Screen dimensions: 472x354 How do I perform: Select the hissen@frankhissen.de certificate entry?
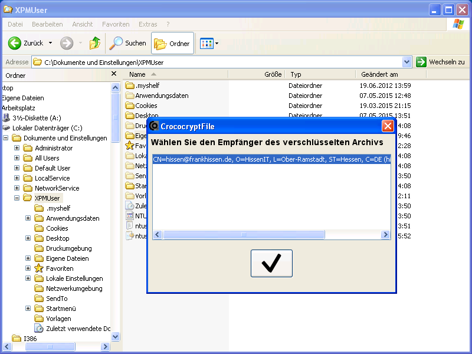click(271, 159)
